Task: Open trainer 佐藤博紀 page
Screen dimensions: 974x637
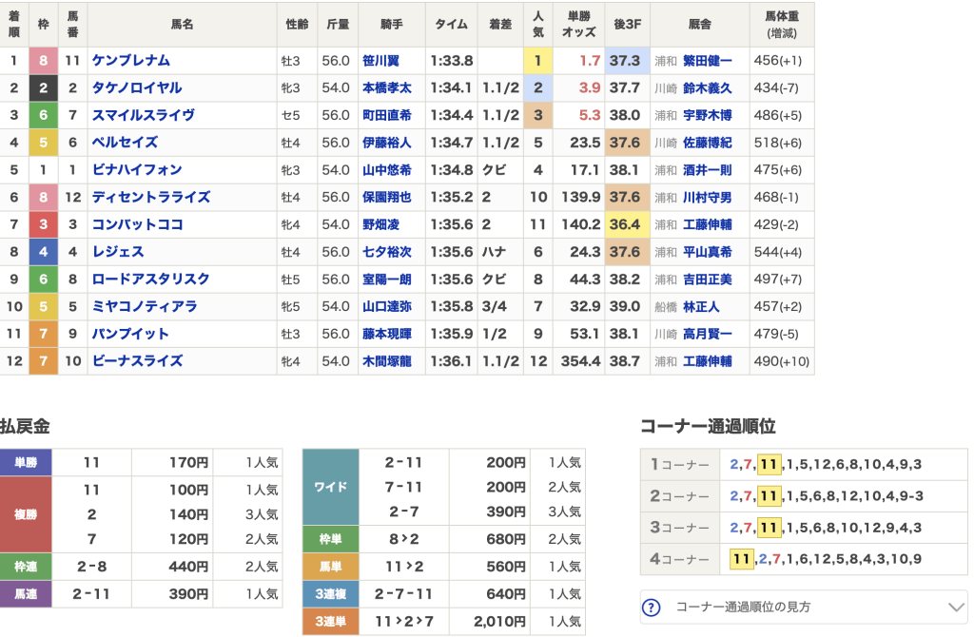Action: click(708, 143)
